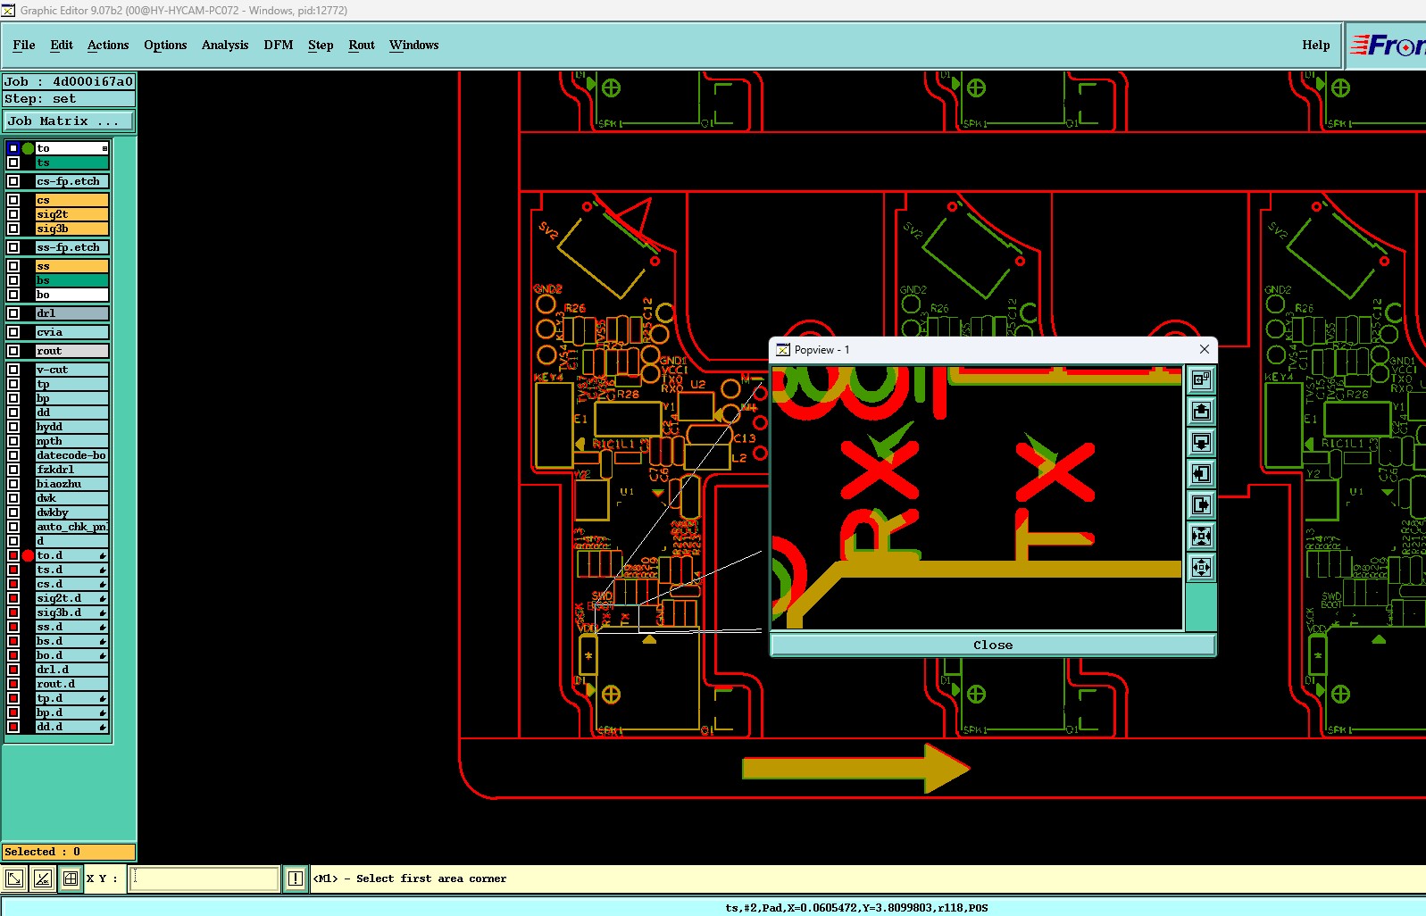The height and width of the screenshot is (916, 1426).
Task: Open the DFM menu
Action: pyautogui.click(x=279, y=45)
